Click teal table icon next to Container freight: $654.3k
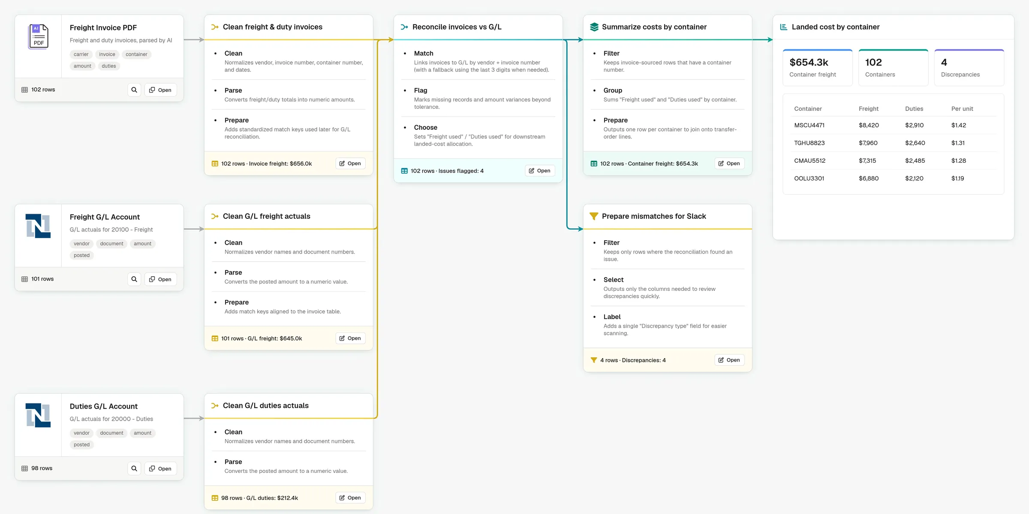 [x=594, y=164]
